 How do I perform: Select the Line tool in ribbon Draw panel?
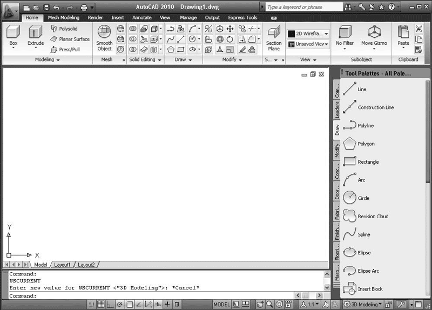pos(181,39)
